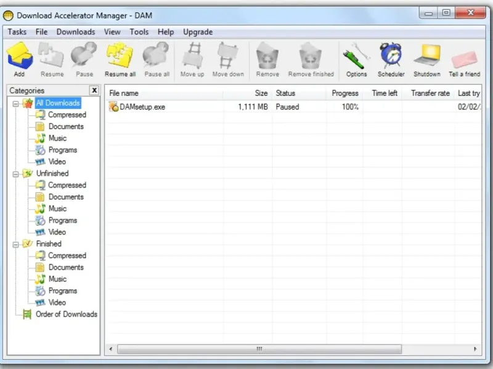Click the Add download toolbar icon
Screen dimensions: 493x369
tap(20, 56)
